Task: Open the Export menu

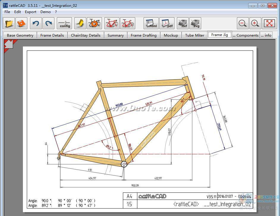Action: [31, 12]
